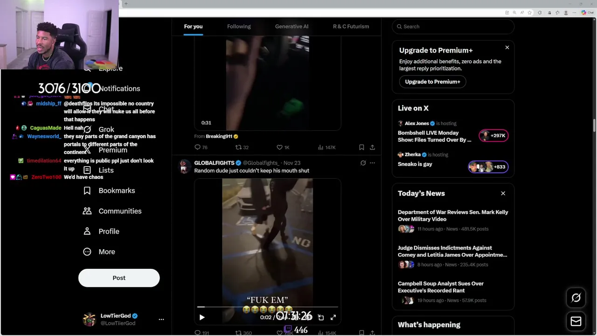Screen dimensions: 597x336
Task: Open Bombshell LIVE Monday Show broadcast
Action: point(434,136)
